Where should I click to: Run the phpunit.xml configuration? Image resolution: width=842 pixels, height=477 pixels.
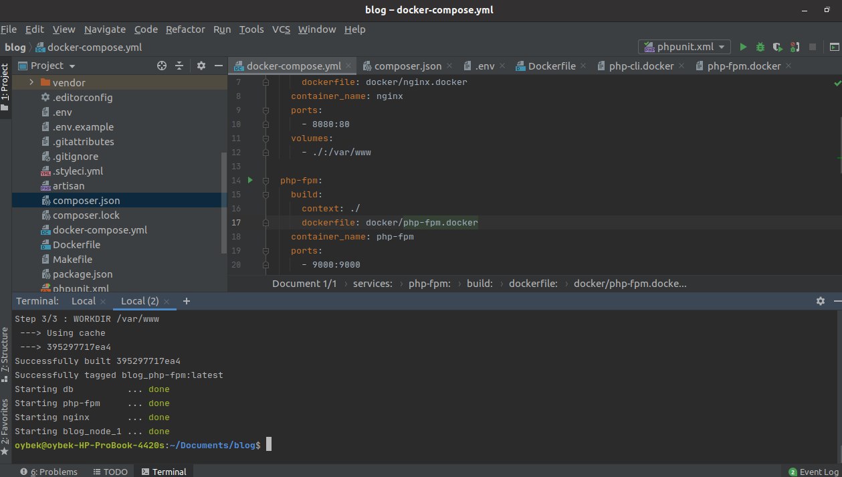point(743,47)
